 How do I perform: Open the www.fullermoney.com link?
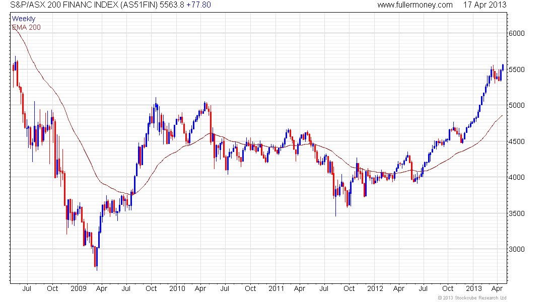tap(415, 5)
